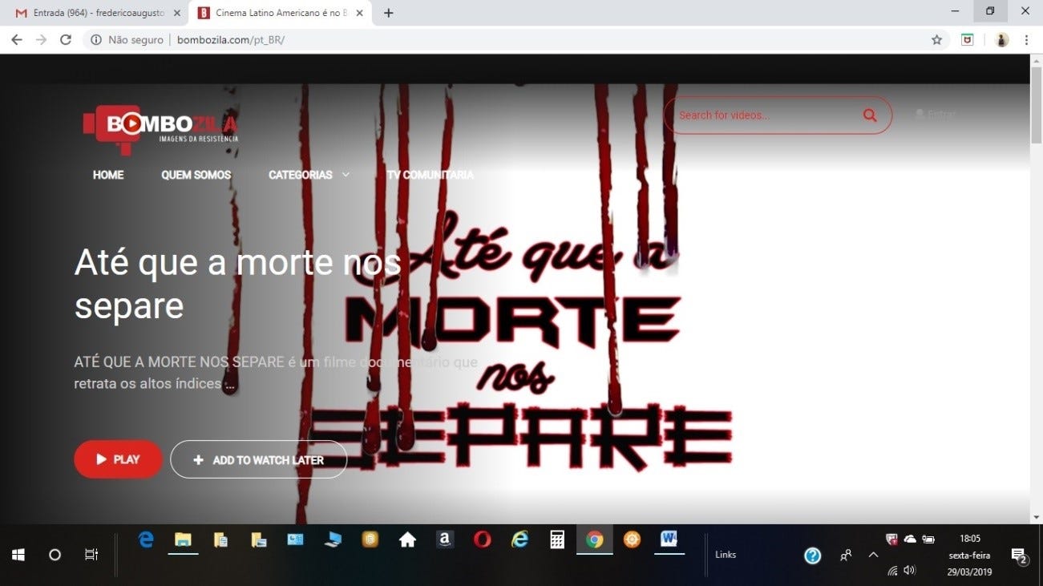Open Internet Explorer from taskbar

(x=520, y=540)
